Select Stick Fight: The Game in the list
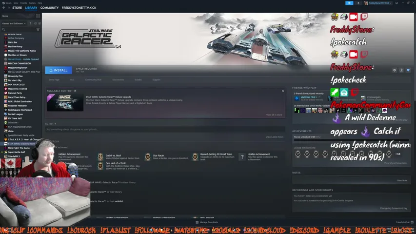416x234 pixels. point(19,148)
